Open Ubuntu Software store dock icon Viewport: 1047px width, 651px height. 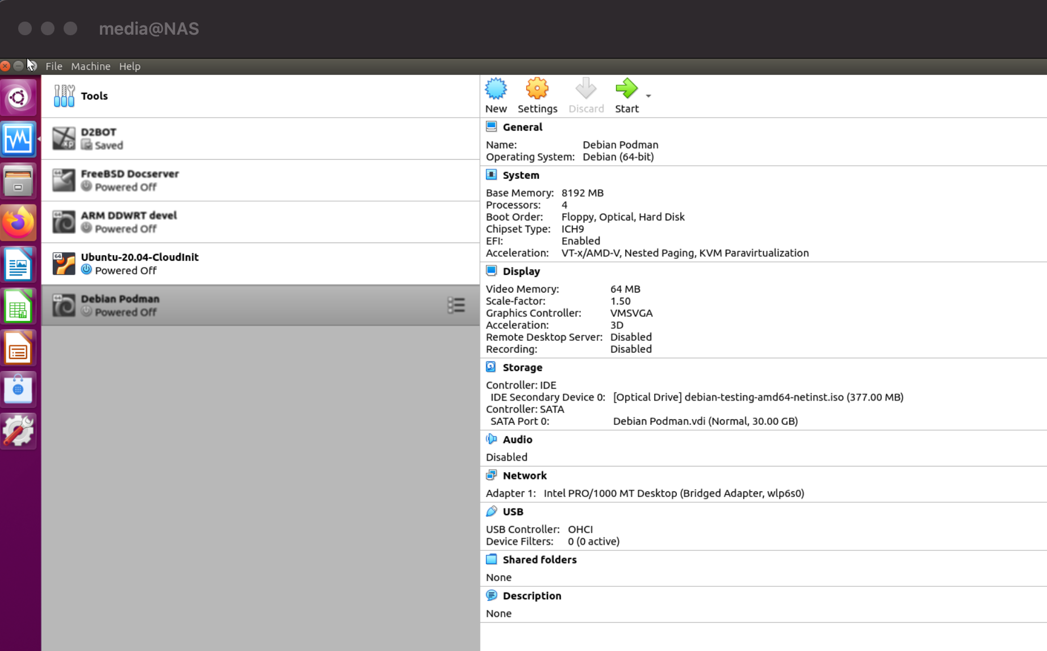(x=18, y=389)
